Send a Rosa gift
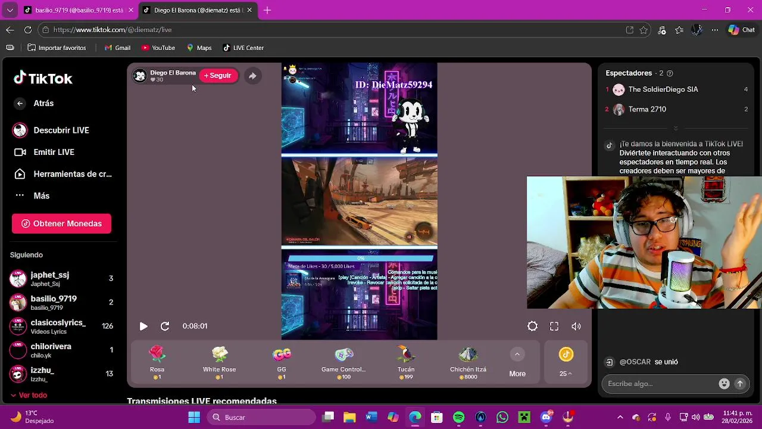Screen dimensions: 762x429 click(157, 362)
